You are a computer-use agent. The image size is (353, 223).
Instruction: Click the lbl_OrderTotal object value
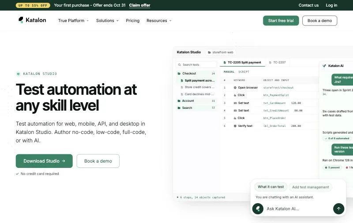(x=274, y=126)
